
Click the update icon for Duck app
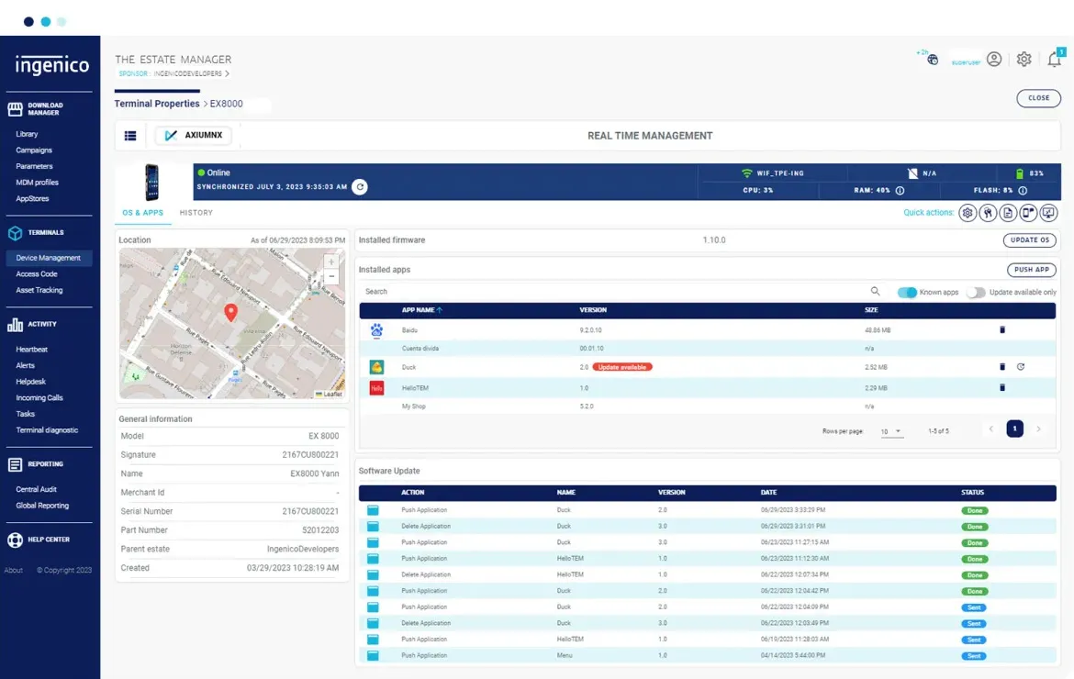1021,367
